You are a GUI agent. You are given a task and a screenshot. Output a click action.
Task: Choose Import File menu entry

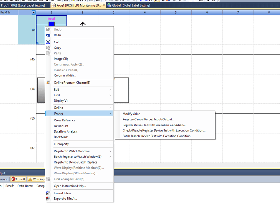click(79, 193)
